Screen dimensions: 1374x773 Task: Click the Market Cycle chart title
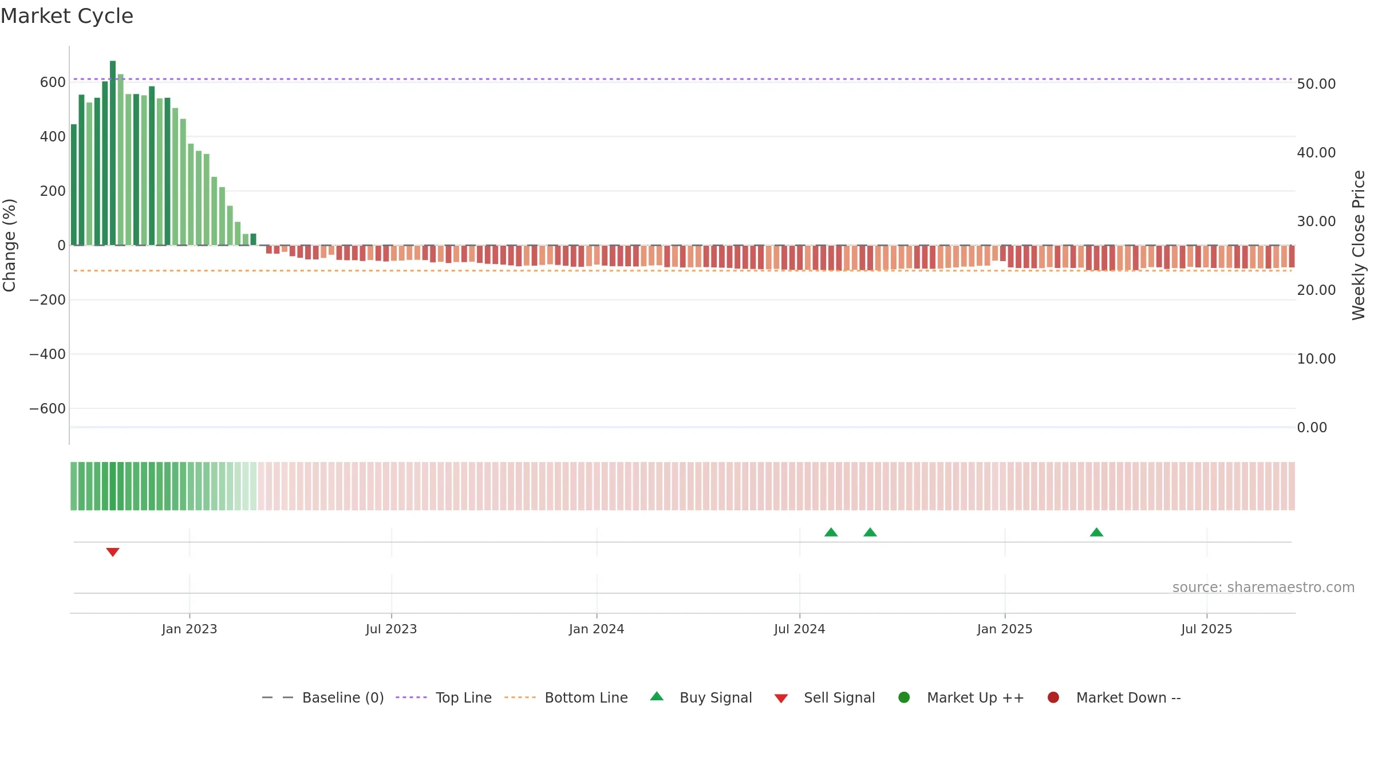tap(67, 16)
